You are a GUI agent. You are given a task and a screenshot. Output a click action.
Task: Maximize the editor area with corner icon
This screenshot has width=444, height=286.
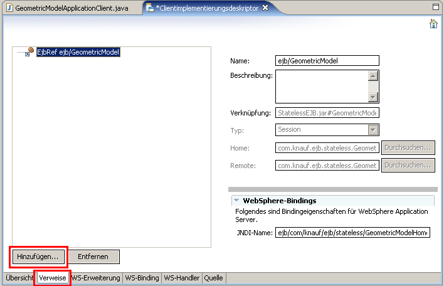pos(436,7)
